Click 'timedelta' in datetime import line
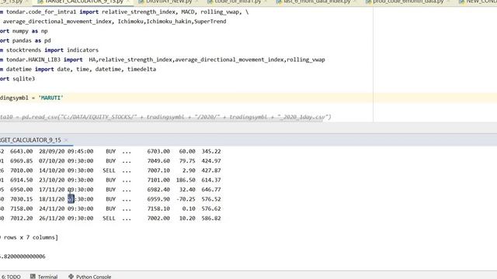 [x=141, y=69]
